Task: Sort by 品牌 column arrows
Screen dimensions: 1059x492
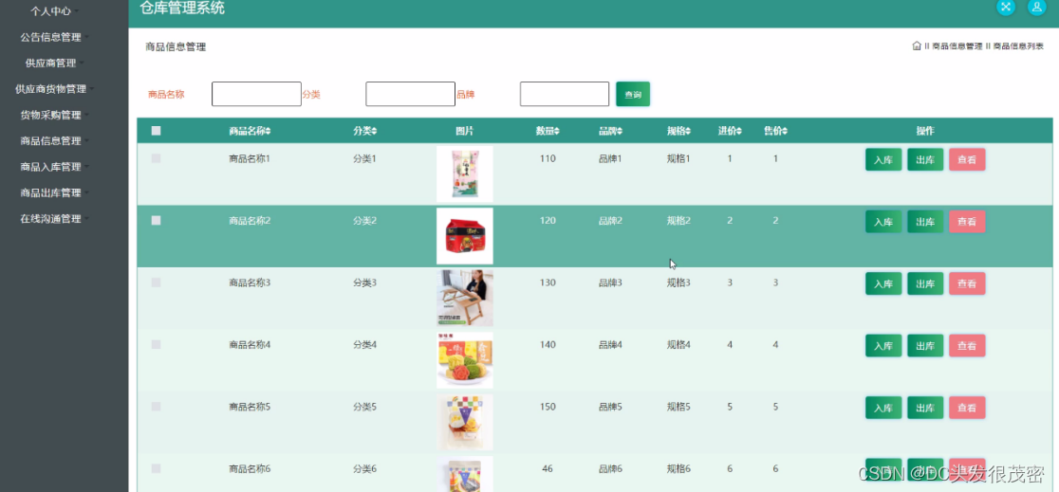Action: coord(620,131)
